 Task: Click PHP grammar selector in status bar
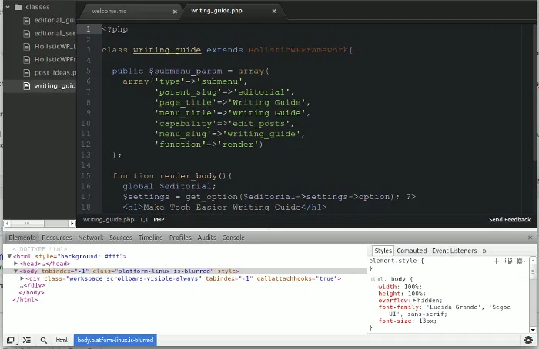pyautogui.click(x=159, y=220)
